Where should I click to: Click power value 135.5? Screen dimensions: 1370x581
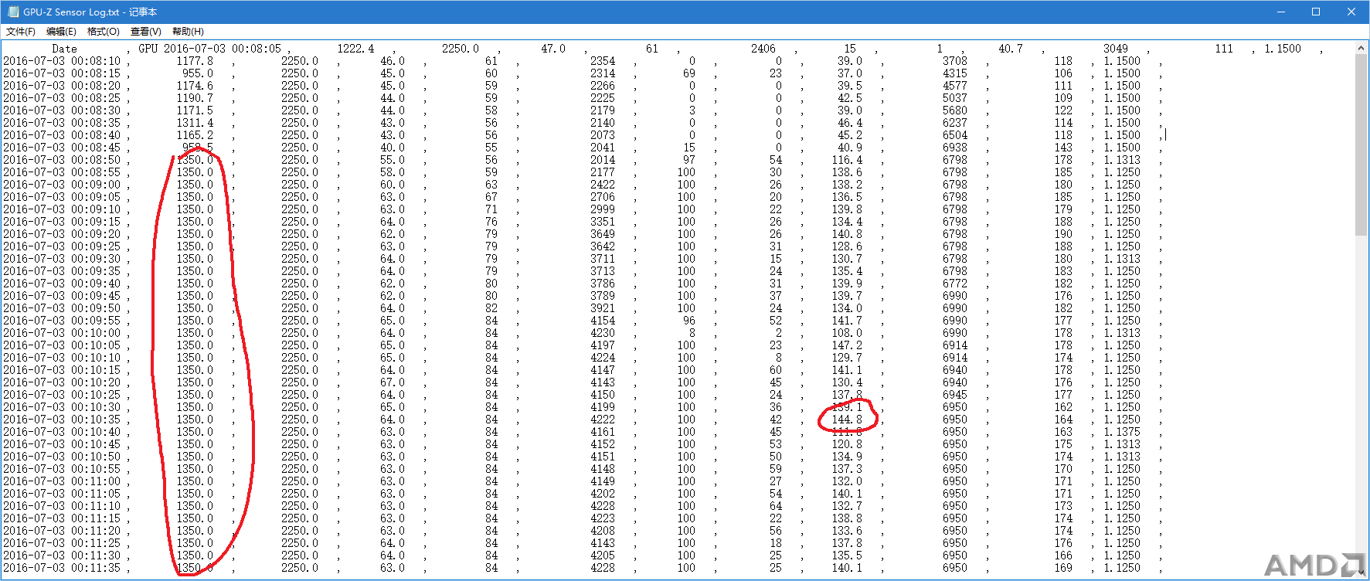click(847, 556)
